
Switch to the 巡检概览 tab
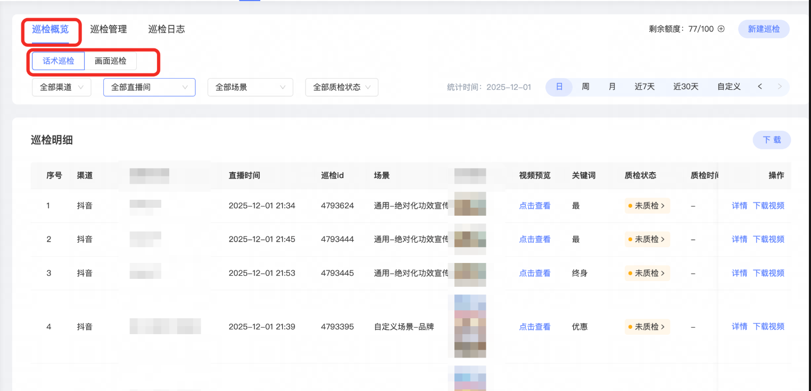coord(51,29)
